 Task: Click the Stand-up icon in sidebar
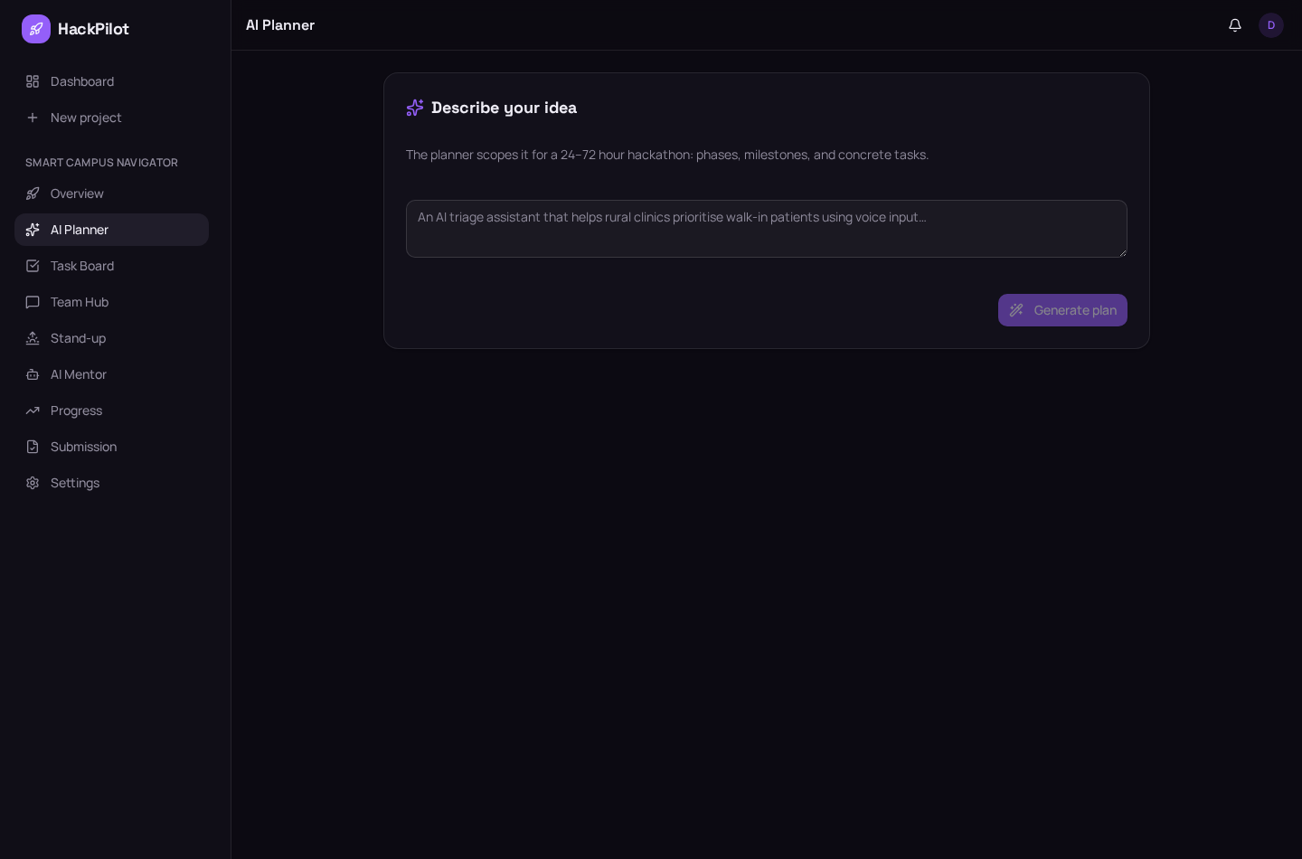[33, 338]
